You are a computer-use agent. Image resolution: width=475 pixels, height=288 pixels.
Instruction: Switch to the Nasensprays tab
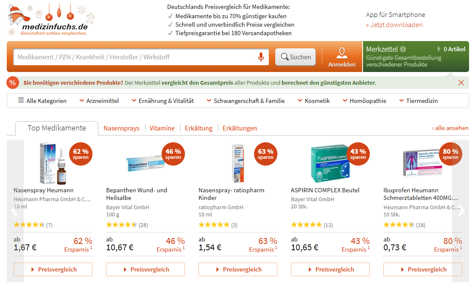(x=121, y=128)
